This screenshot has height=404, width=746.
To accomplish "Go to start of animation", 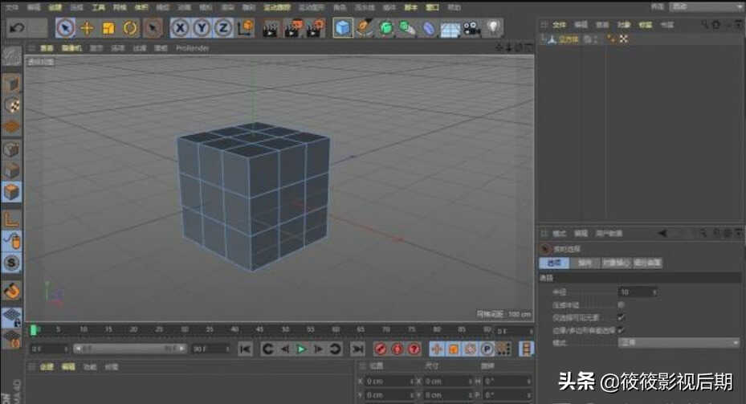I will (x=245, y=349).
